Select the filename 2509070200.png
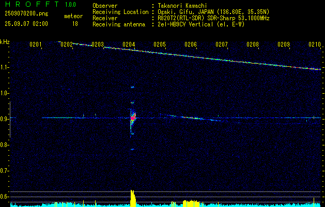This screenshot has width=325, height=207. (x=26, y=14)
